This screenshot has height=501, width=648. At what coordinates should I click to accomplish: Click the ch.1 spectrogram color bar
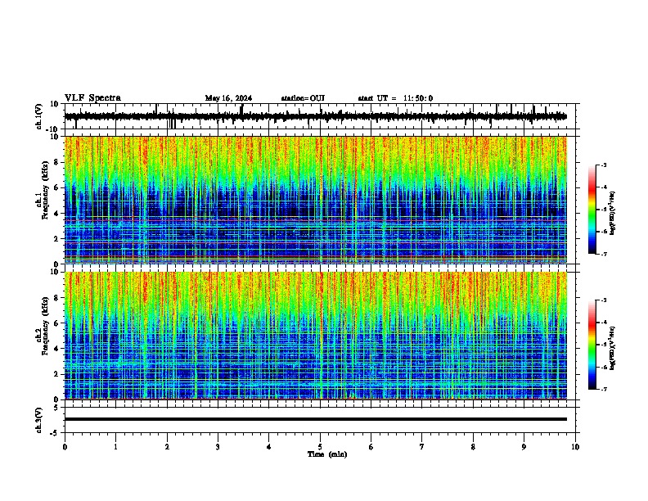[592, 210]
